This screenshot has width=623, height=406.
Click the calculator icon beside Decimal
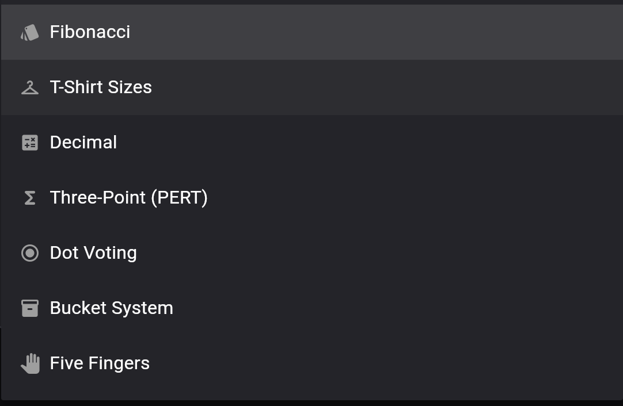click(29, 142)
